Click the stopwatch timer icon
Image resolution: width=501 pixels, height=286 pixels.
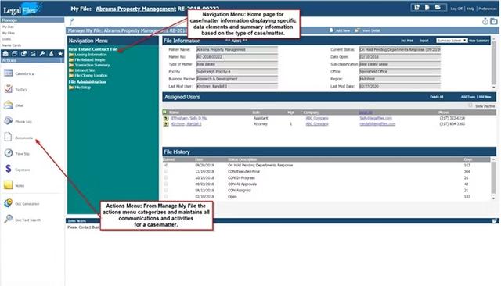click(x=485, y=21)
